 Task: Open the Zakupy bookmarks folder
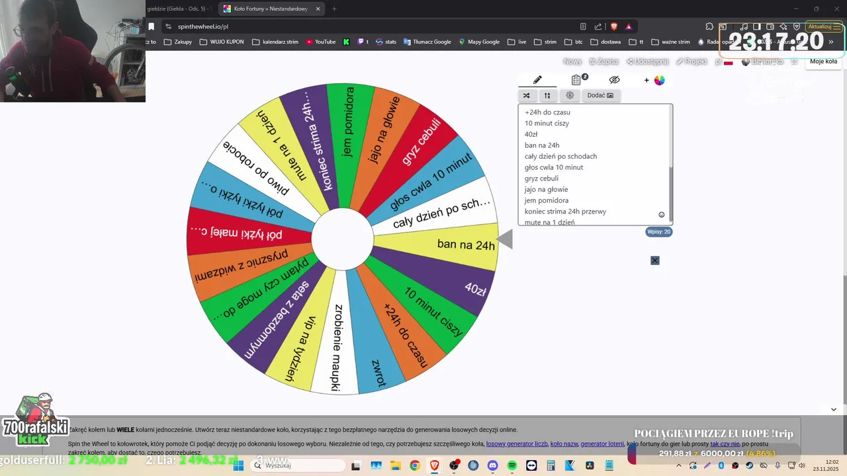click(x=178, y=42)
